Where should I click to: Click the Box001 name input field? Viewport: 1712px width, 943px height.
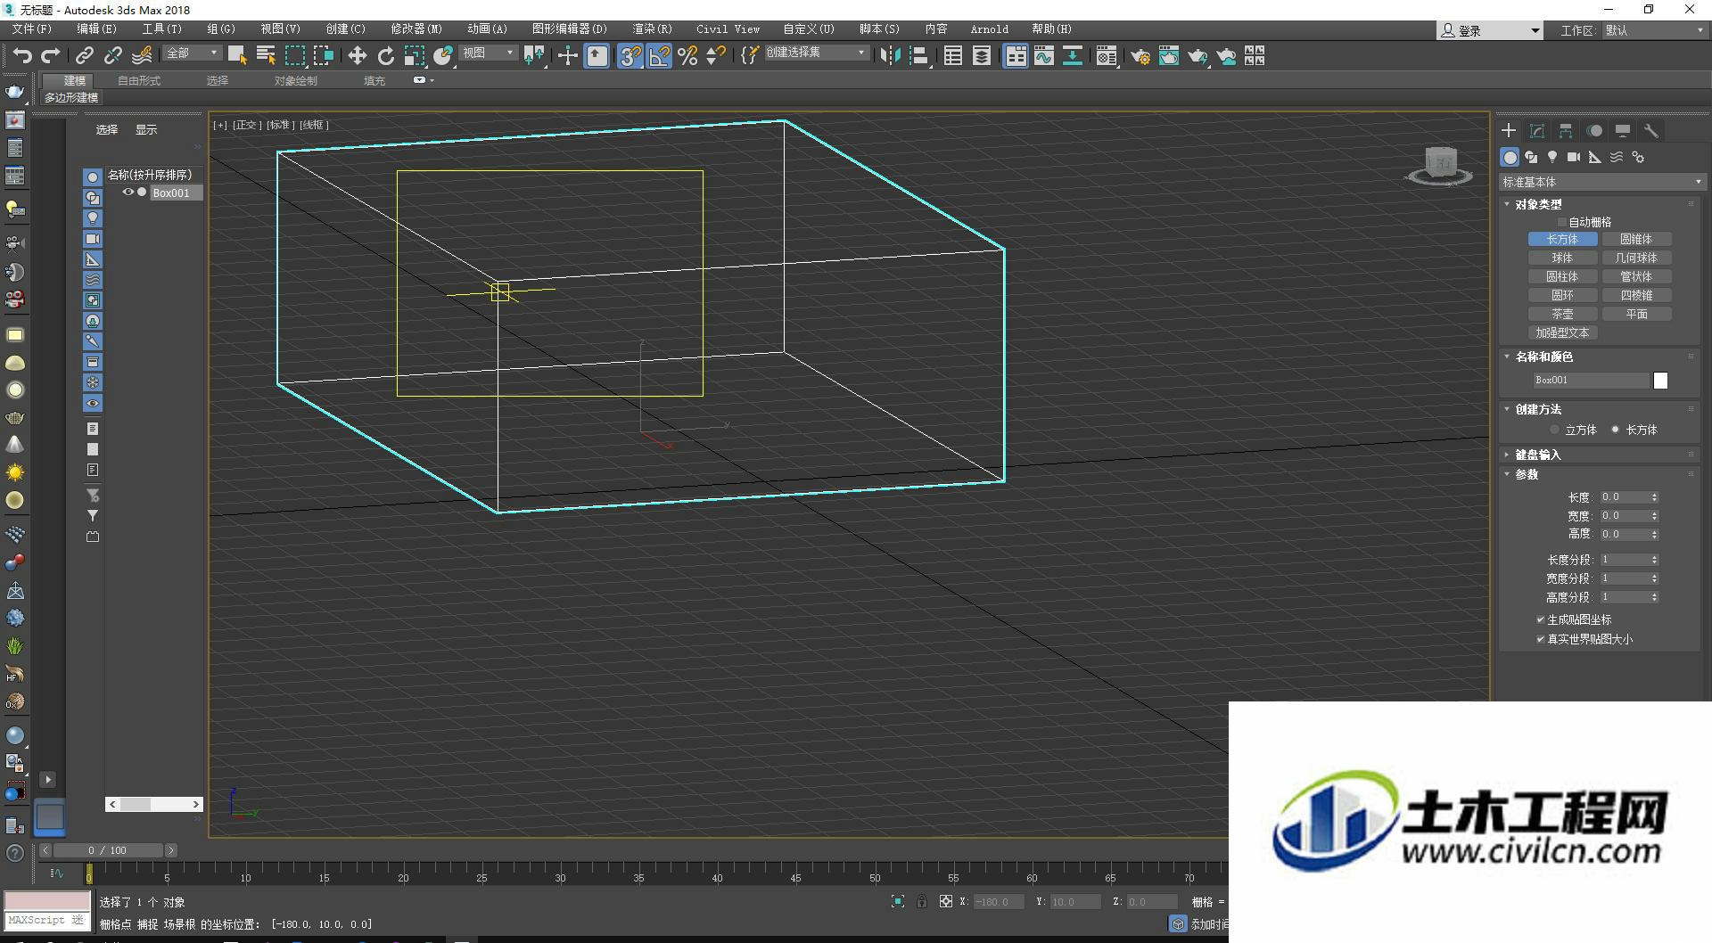pos(1591,381)
